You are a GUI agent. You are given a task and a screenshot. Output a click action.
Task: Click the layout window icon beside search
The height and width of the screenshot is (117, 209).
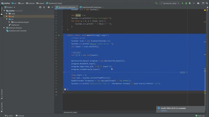pos(203,3)
